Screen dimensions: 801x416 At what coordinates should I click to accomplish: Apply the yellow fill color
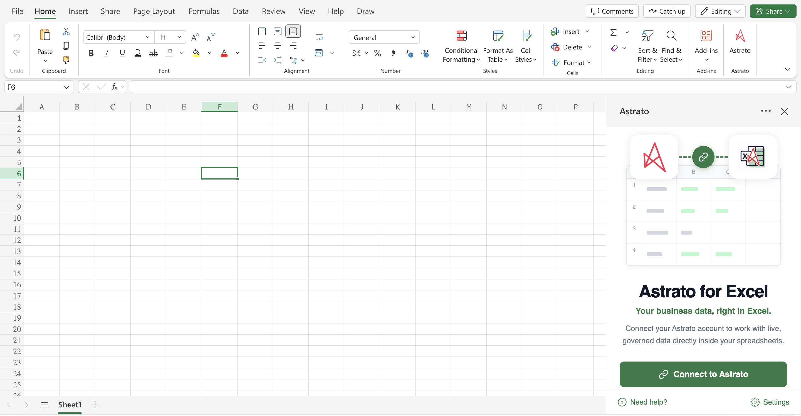click(x=196, y=53)
